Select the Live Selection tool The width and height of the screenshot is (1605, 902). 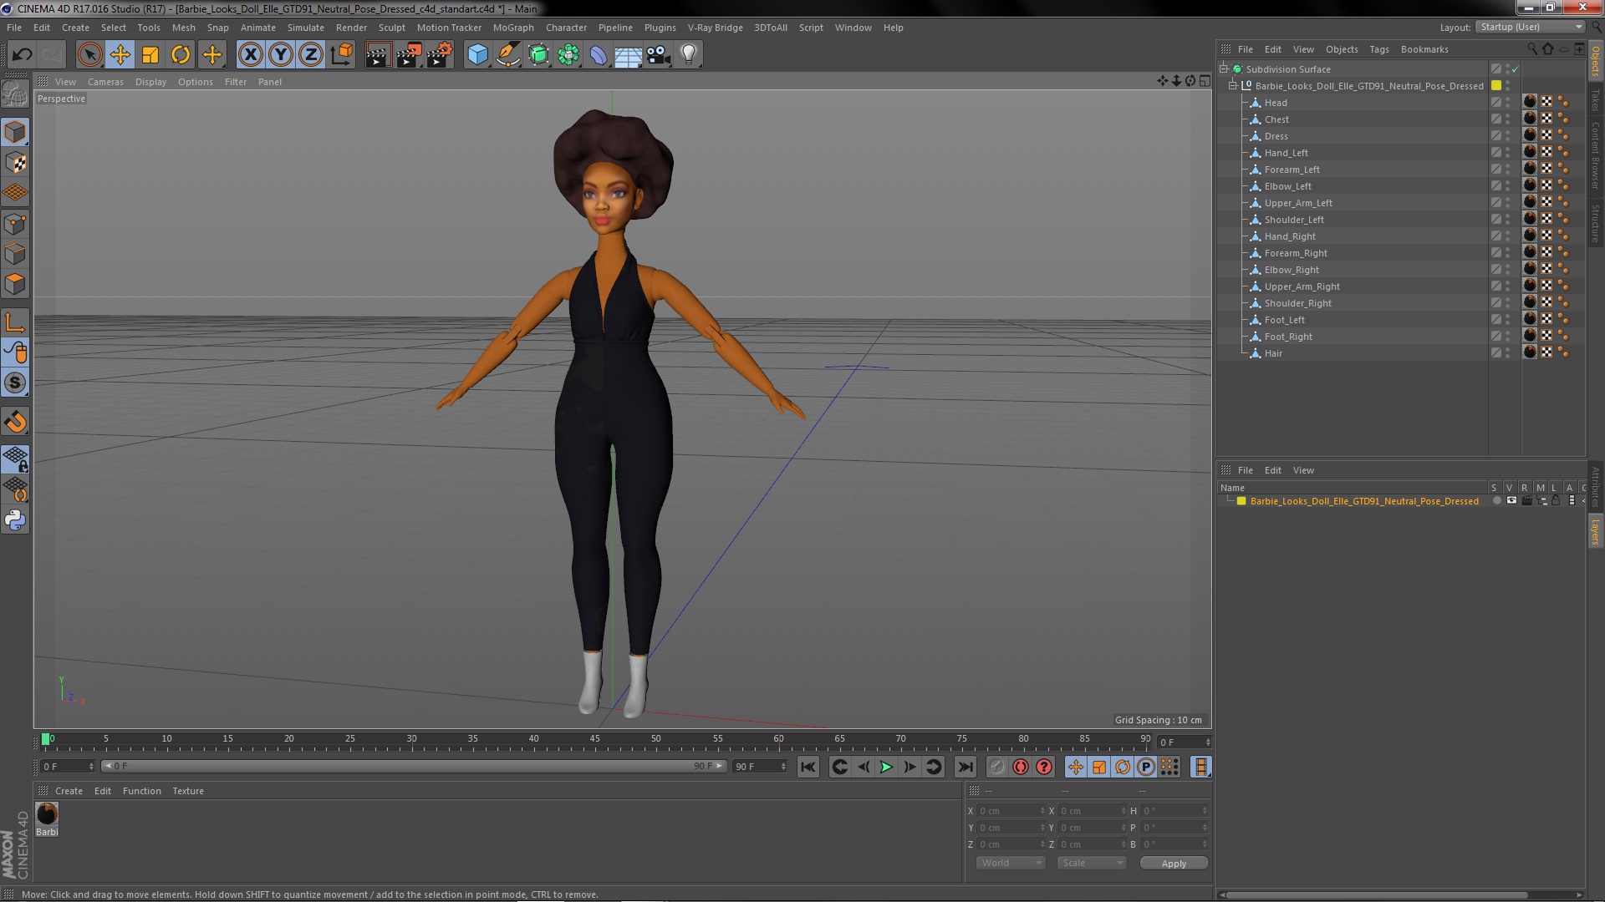[x=89, y=55]
